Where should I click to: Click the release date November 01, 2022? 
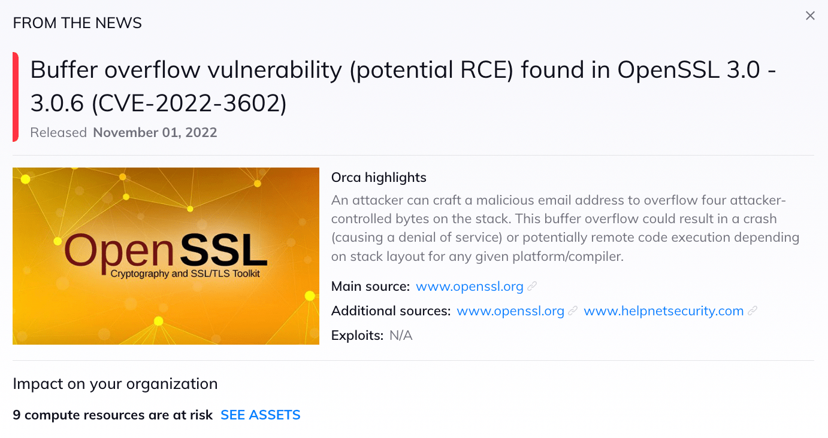click(x=155, y=132)
